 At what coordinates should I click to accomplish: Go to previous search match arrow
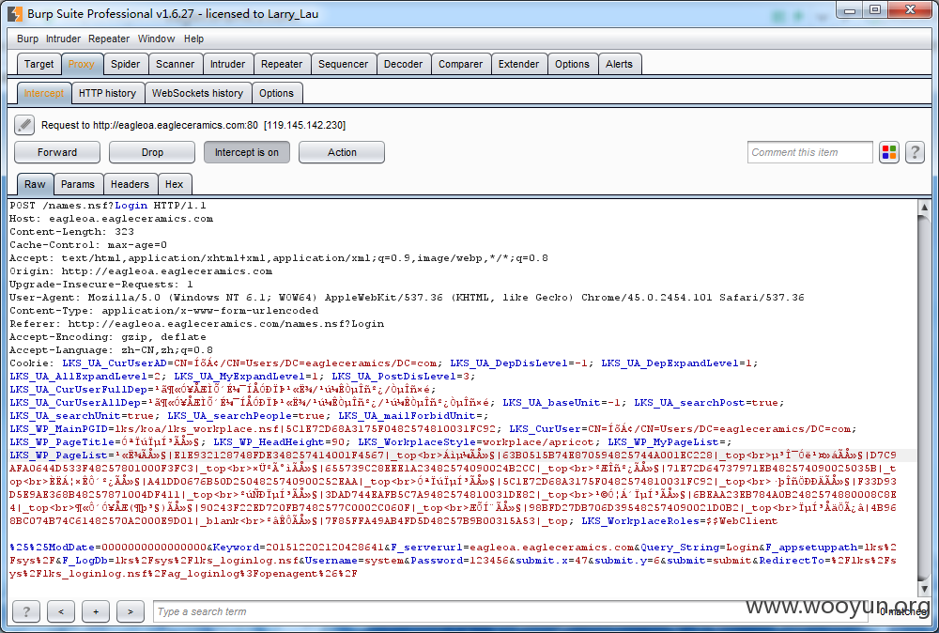coord(61,611)
